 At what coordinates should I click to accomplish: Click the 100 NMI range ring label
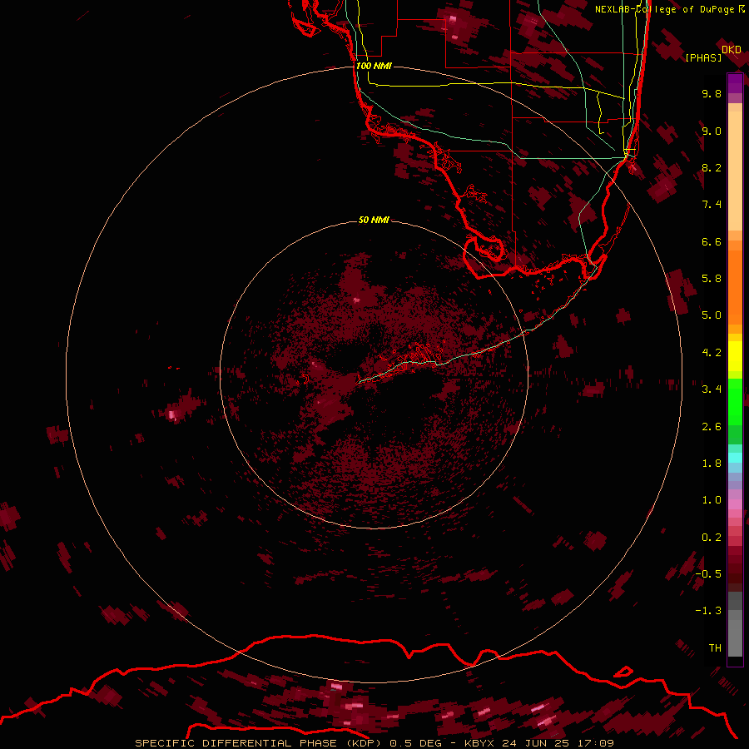(x=374, y=66)
